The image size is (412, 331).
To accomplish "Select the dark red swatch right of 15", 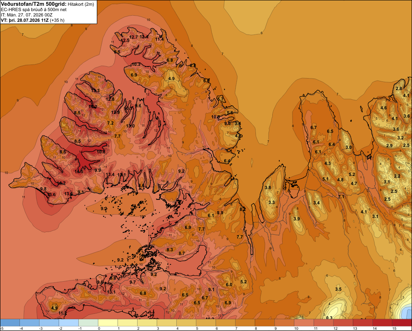I will [402, 323].
